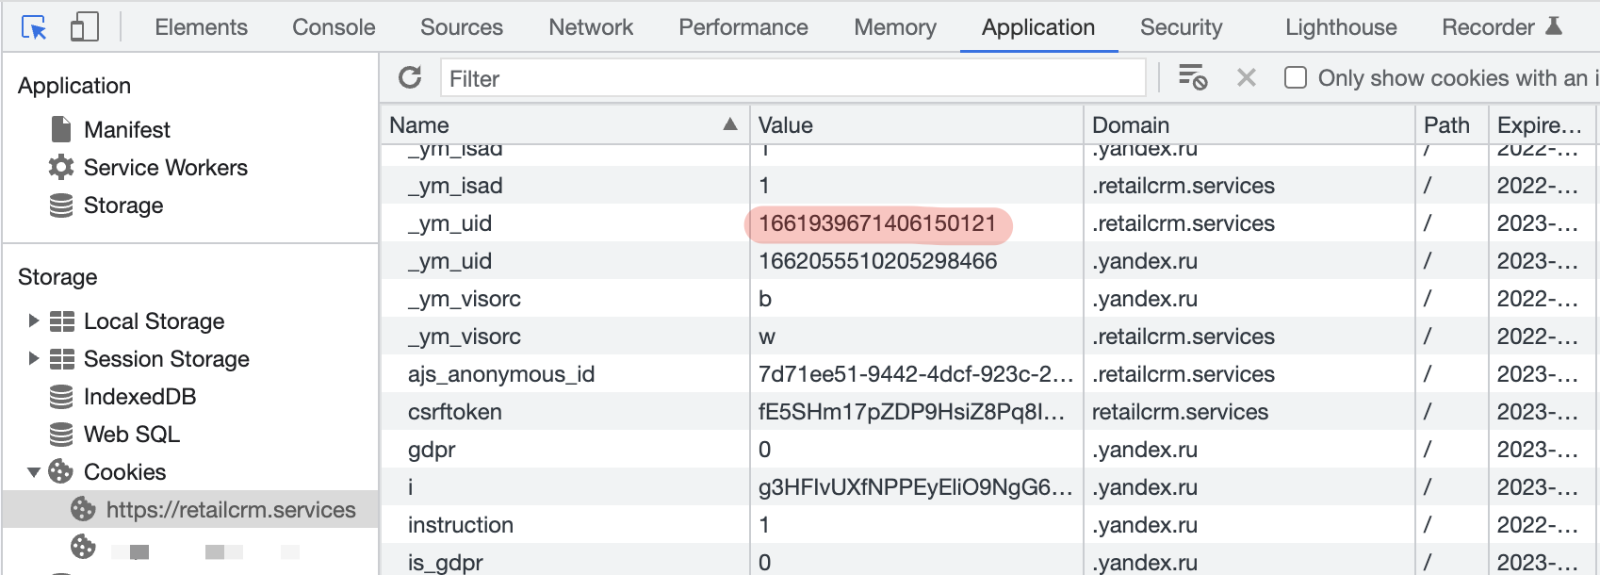Select the highlighted value 1661939671406150121
Image resolution: width=1600 pixels, height=575 pixels.
click(x=877, y=223)
